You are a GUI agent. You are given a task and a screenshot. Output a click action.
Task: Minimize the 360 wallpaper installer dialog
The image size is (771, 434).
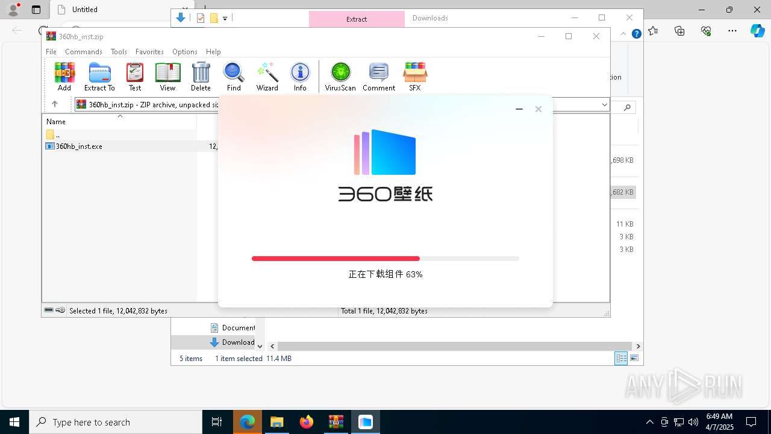519,109
